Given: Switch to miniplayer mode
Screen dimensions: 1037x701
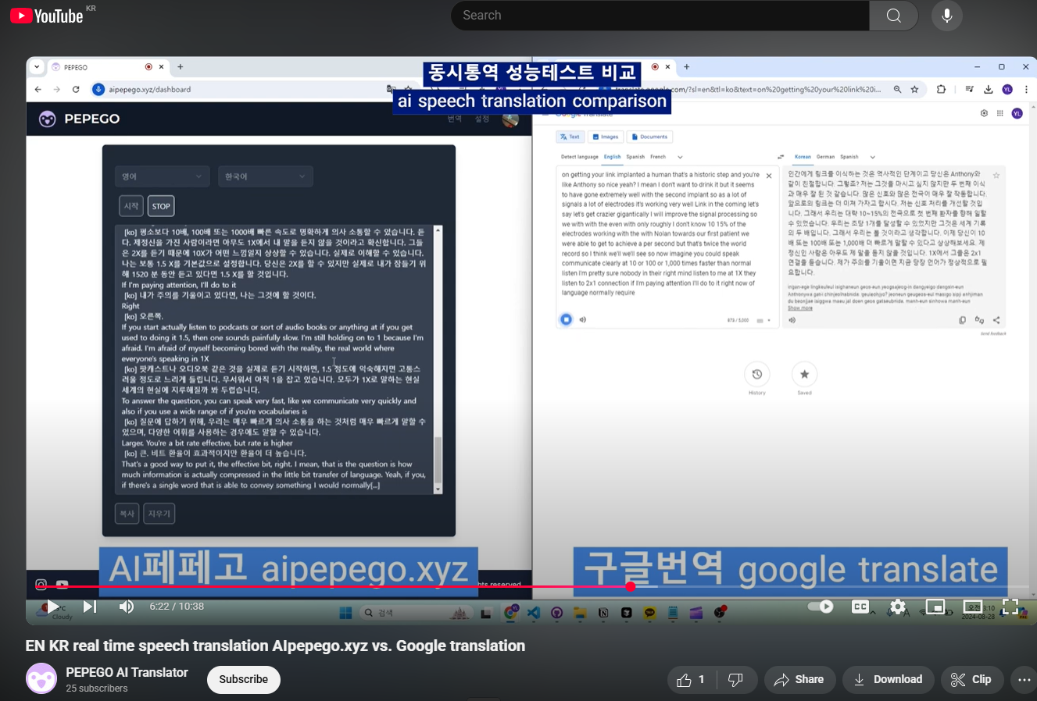Looking at the screenshot, I should pyautogui.click(x=935, y=607).
